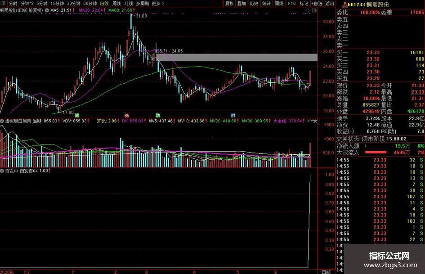Select the 买三 23.31 bid row
The height and width of the screenshot is (274, 425).
point(380,65)
